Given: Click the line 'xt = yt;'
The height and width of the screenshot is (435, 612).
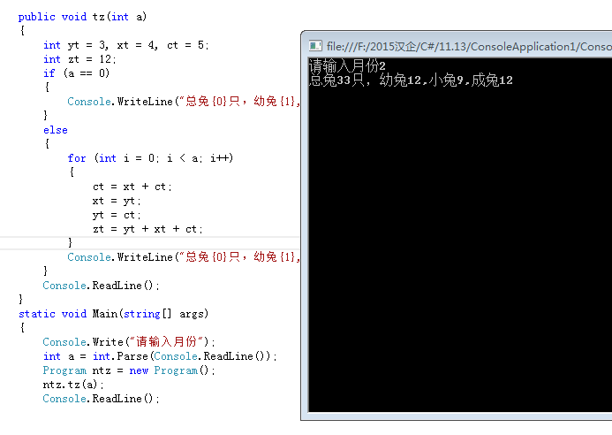Looking at the screenshot, I should click(117, 201).
